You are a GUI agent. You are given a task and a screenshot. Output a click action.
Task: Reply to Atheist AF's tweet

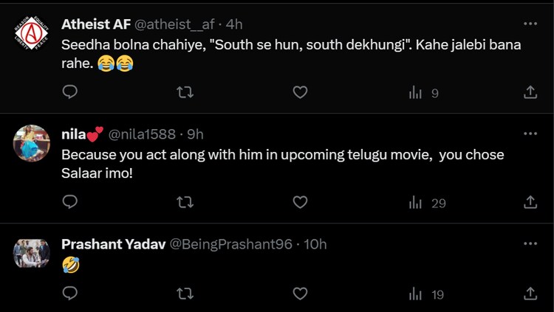pos(70,92)
